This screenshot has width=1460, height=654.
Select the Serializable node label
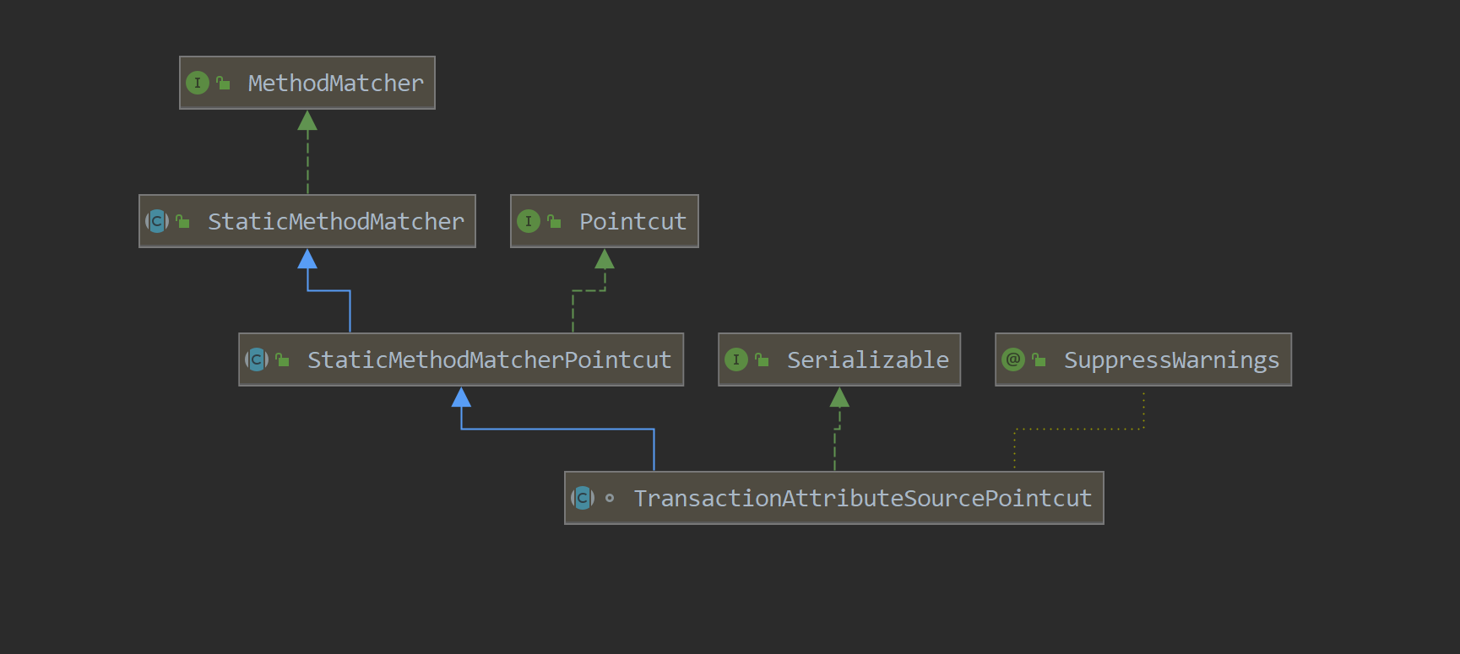[867, 359]
